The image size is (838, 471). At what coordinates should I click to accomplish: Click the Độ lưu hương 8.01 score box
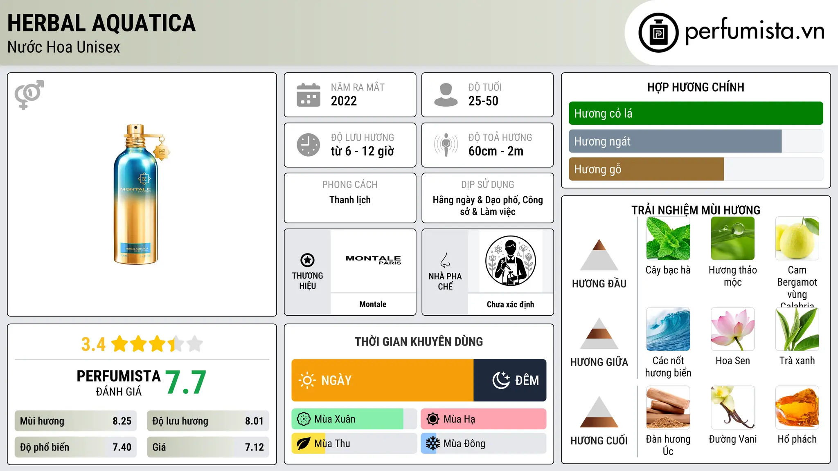[x=208, y=421]
